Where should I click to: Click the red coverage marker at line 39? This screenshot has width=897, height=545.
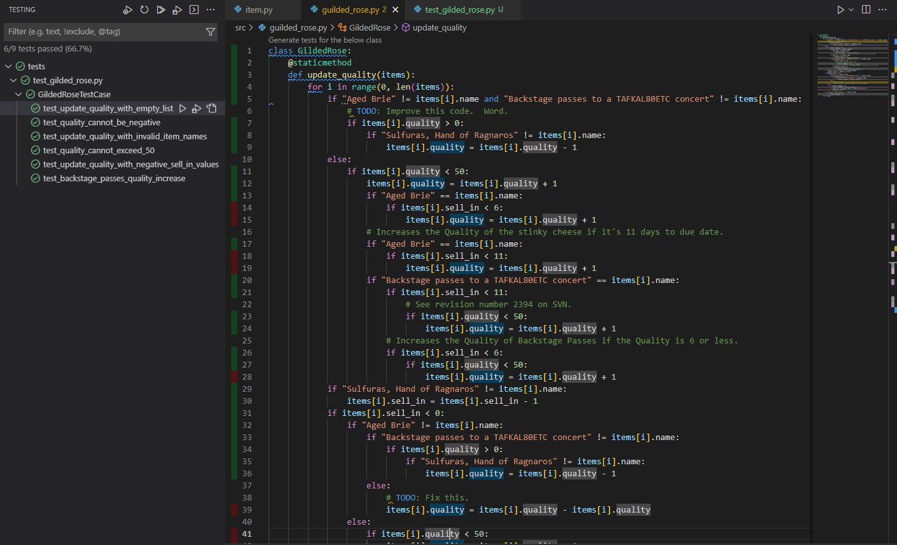tap(234, 509)
